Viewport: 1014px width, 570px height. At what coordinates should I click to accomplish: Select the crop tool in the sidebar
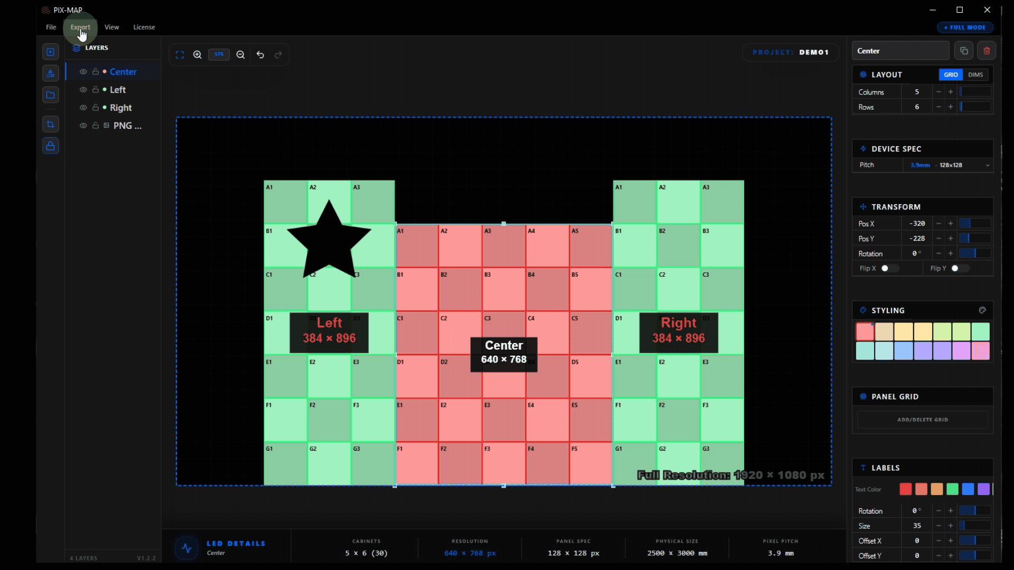[50, 124]
